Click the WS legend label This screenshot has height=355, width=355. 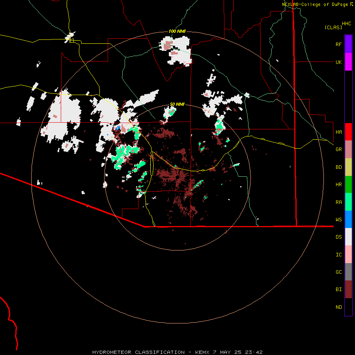click(x=338, y=220)
